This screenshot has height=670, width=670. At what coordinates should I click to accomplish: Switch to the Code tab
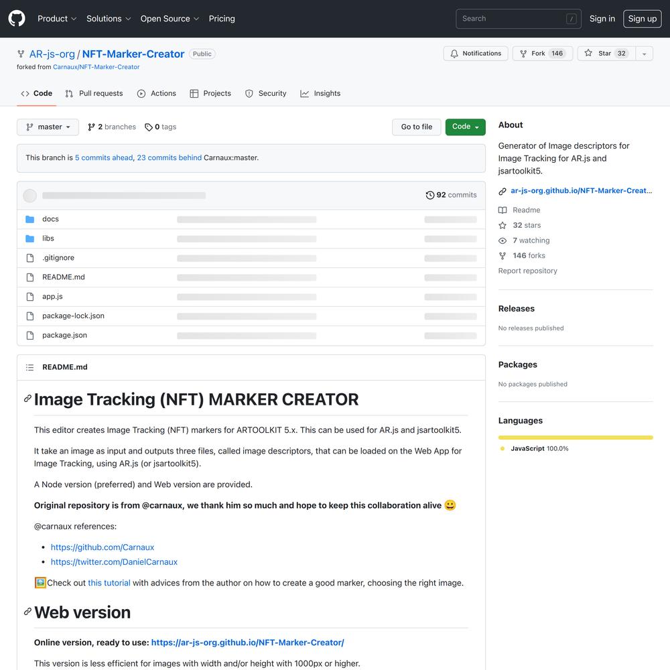pyautogui.click(x=37, y=94)
